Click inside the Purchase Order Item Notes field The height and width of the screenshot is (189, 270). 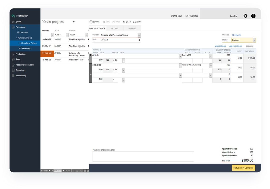click(143, 156)
